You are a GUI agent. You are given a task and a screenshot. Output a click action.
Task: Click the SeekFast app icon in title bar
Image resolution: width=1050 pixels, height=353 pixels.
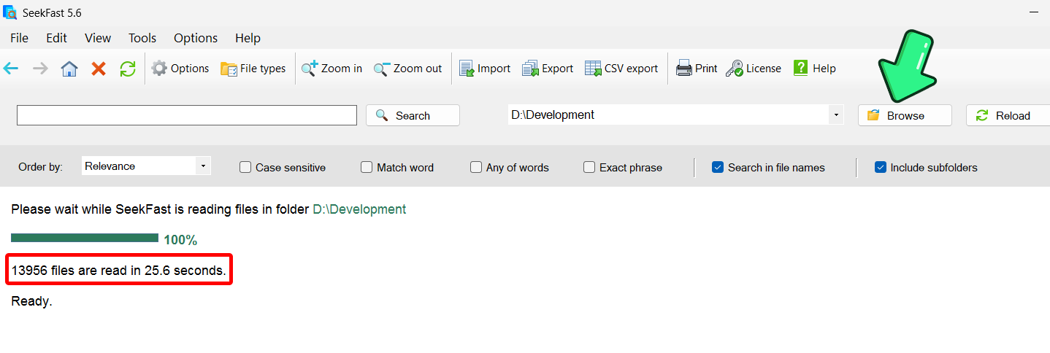pyautogui.click(x=10, y=12)
